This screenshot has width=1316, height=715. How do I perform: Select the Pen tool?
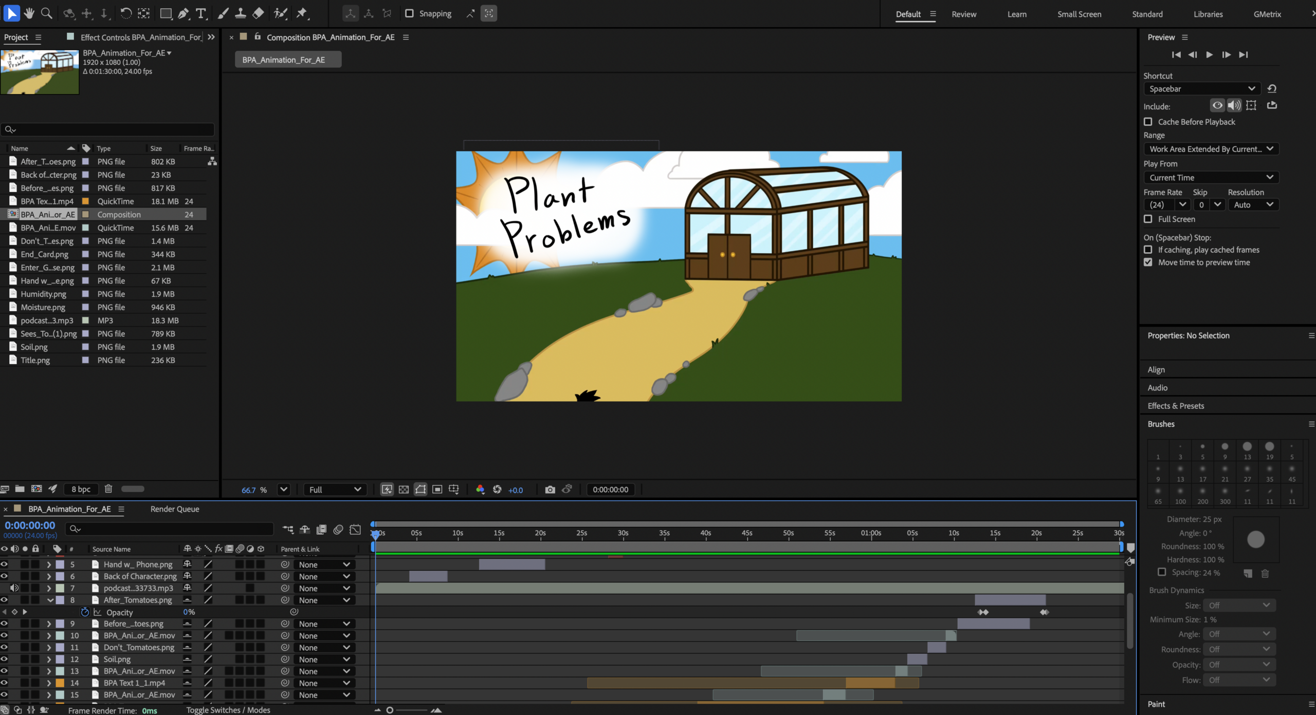[x=183, y=13]
